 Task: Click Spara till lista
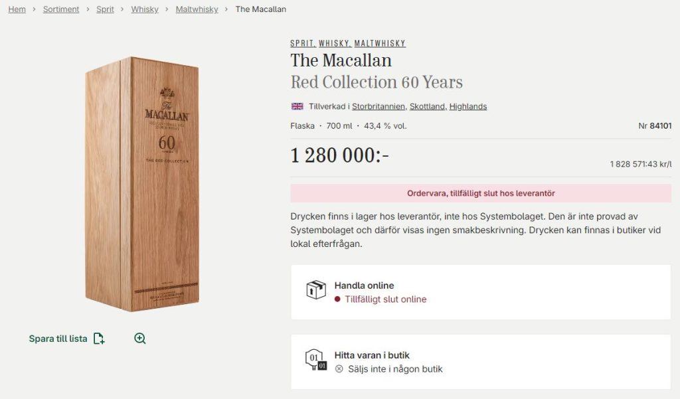[58, 339]
